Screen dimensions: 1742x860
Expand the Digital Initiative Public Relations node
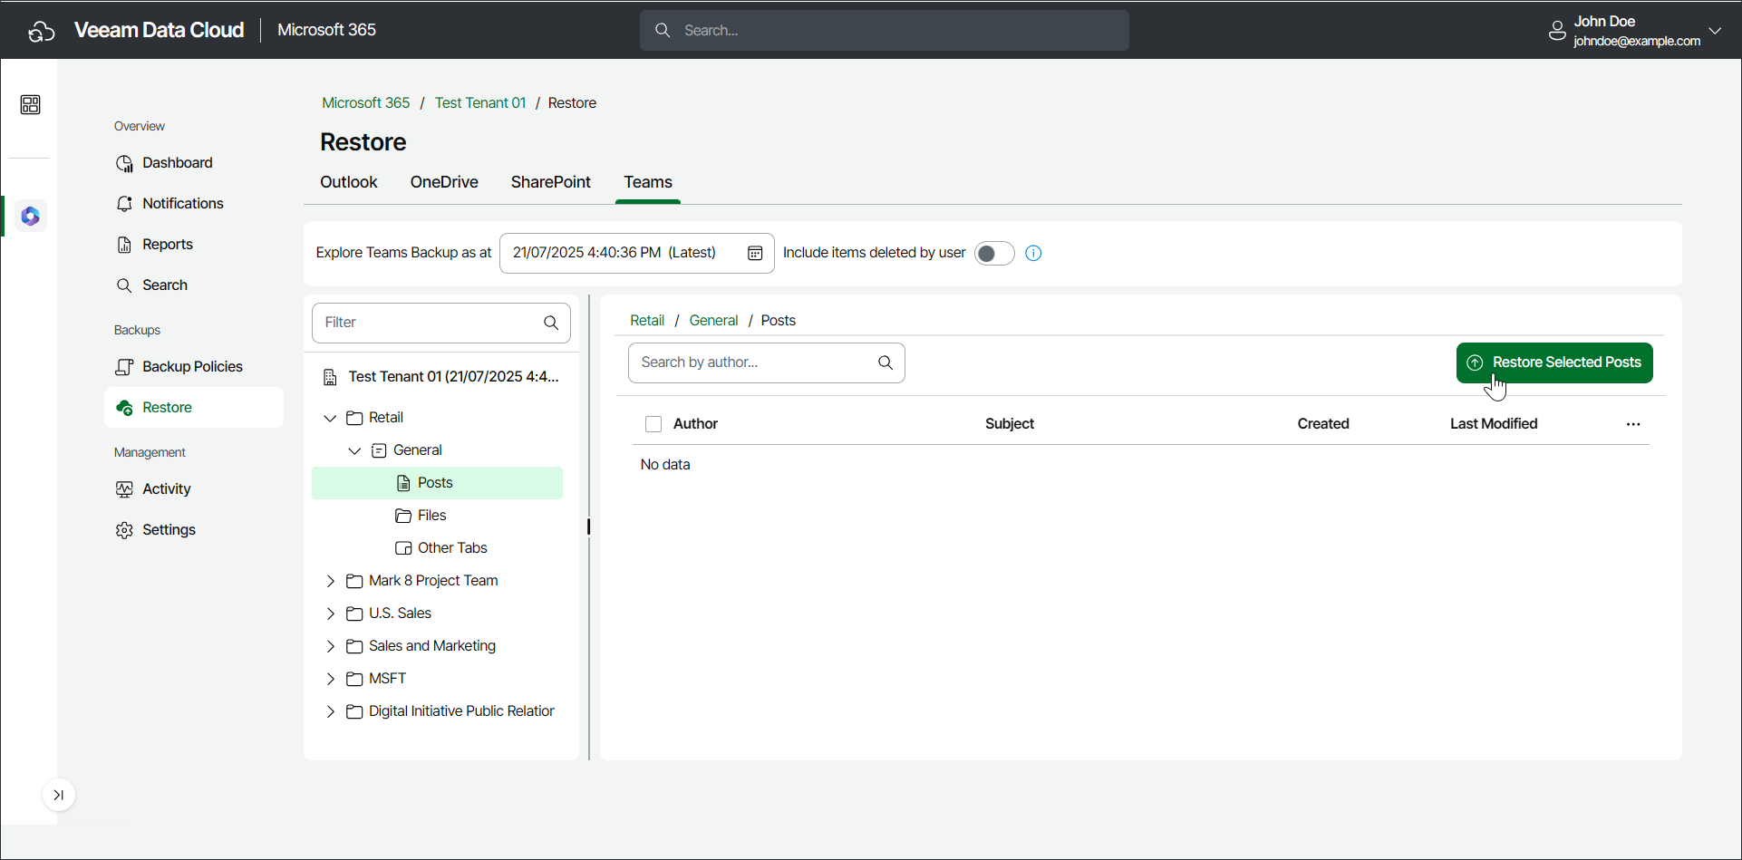click(330, 711)
